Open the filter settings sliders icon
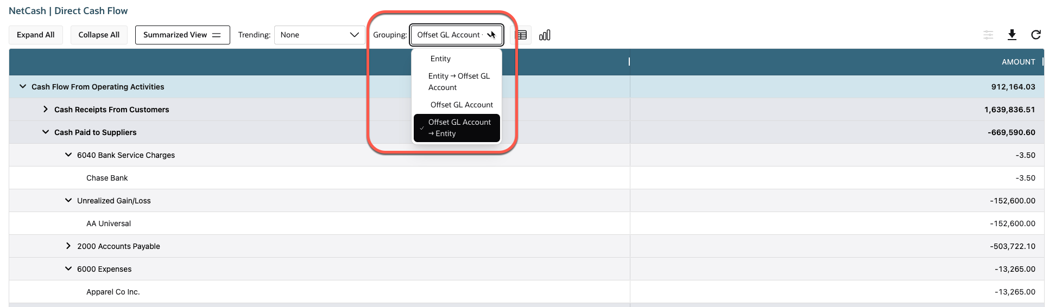The height and width of the screenshot is (307, 1049). (x=988, y=35)
